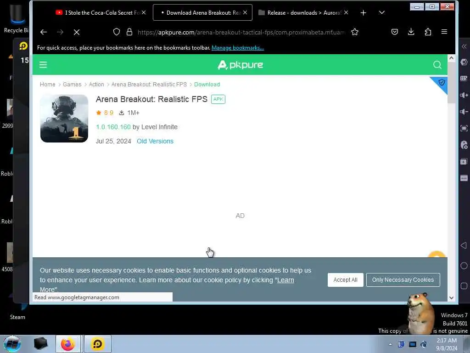Open the Windows Start menu orb

pyautogui.click(x=12, y=344)
